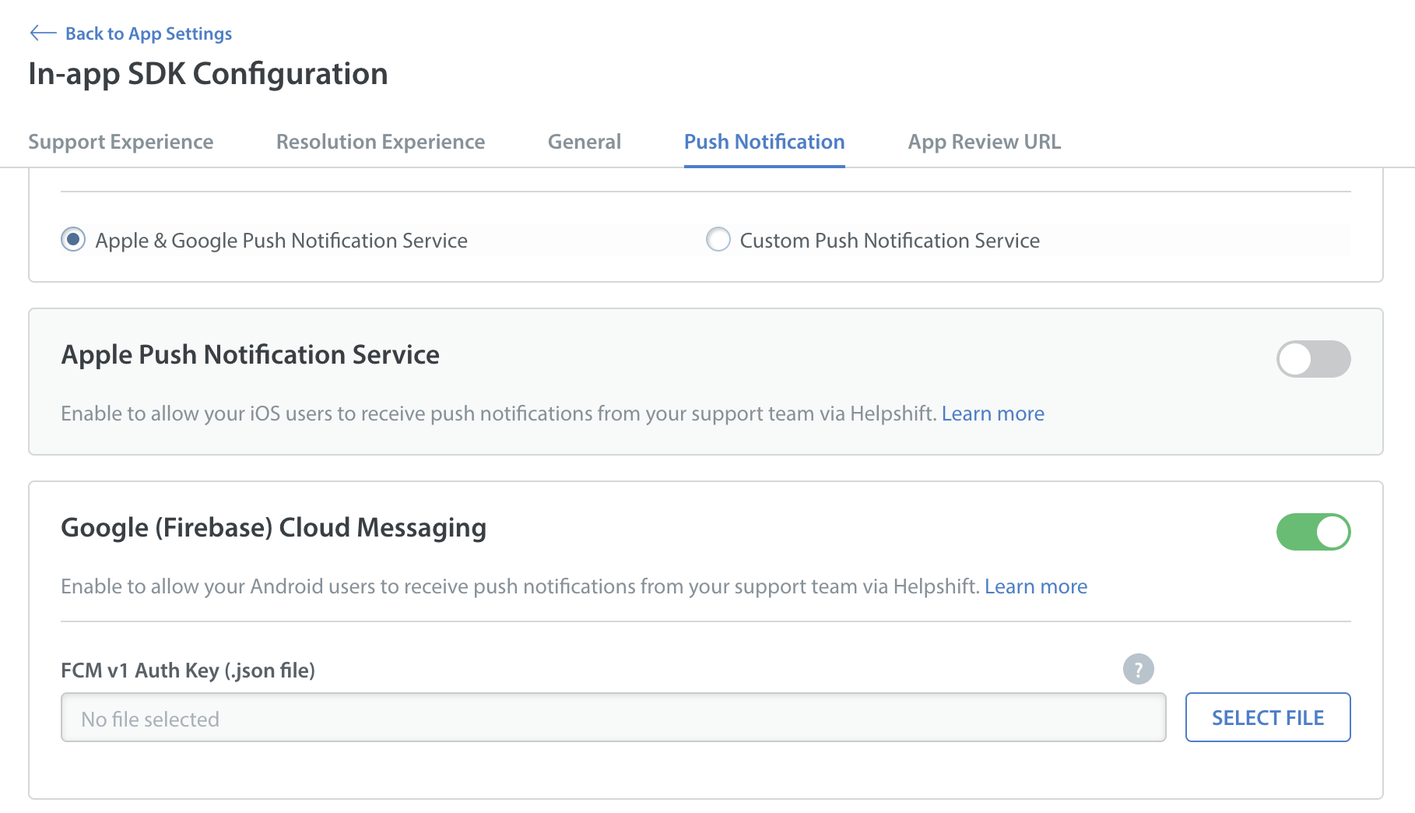The height and width of the screenshot is (813, 1415).
Task: Click FCM v1 Auth Key label
Action: [188, 670]
